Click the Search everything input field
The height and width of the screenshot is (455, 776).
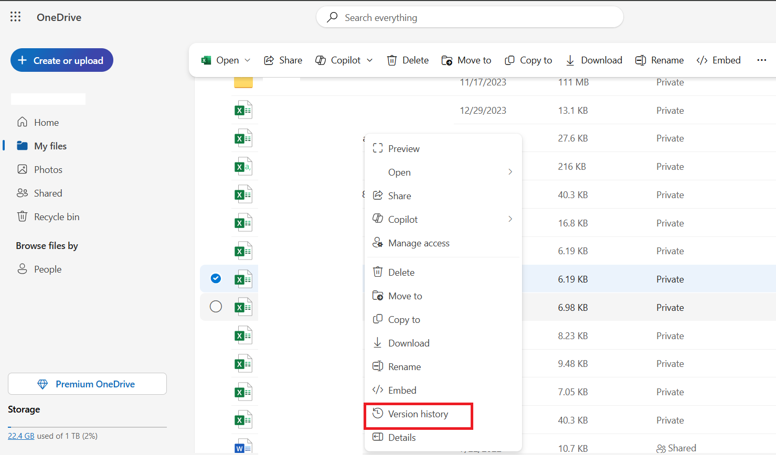[x=470, y=17]
